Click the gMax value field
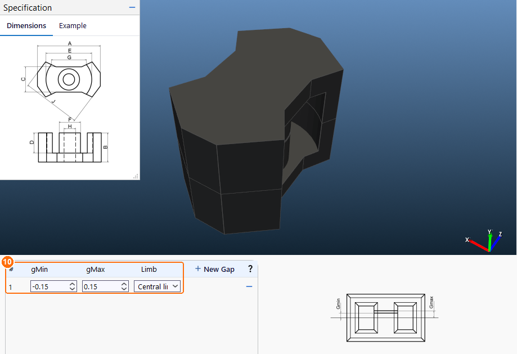This screenshot has height=354, width=517. pos(101,286)
